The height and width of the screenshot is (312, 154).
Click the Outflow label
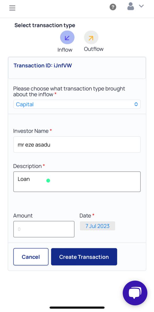click(x=94, y=49)
